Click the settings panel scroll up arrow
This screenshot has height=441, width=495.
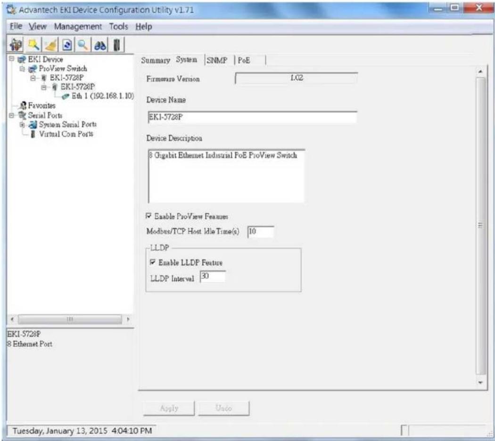tap(480, 72)
